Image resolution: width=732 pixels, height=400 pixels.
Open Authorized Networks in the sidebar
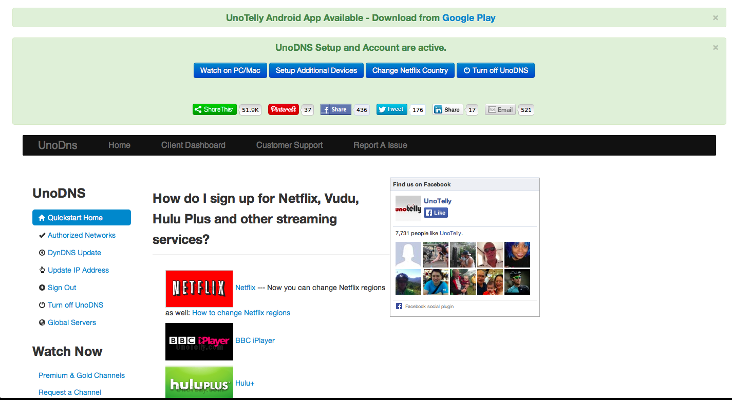click(x=82, y=235)
